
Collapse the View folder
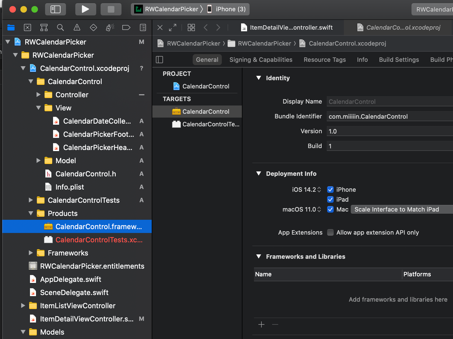tap(38, 108)
